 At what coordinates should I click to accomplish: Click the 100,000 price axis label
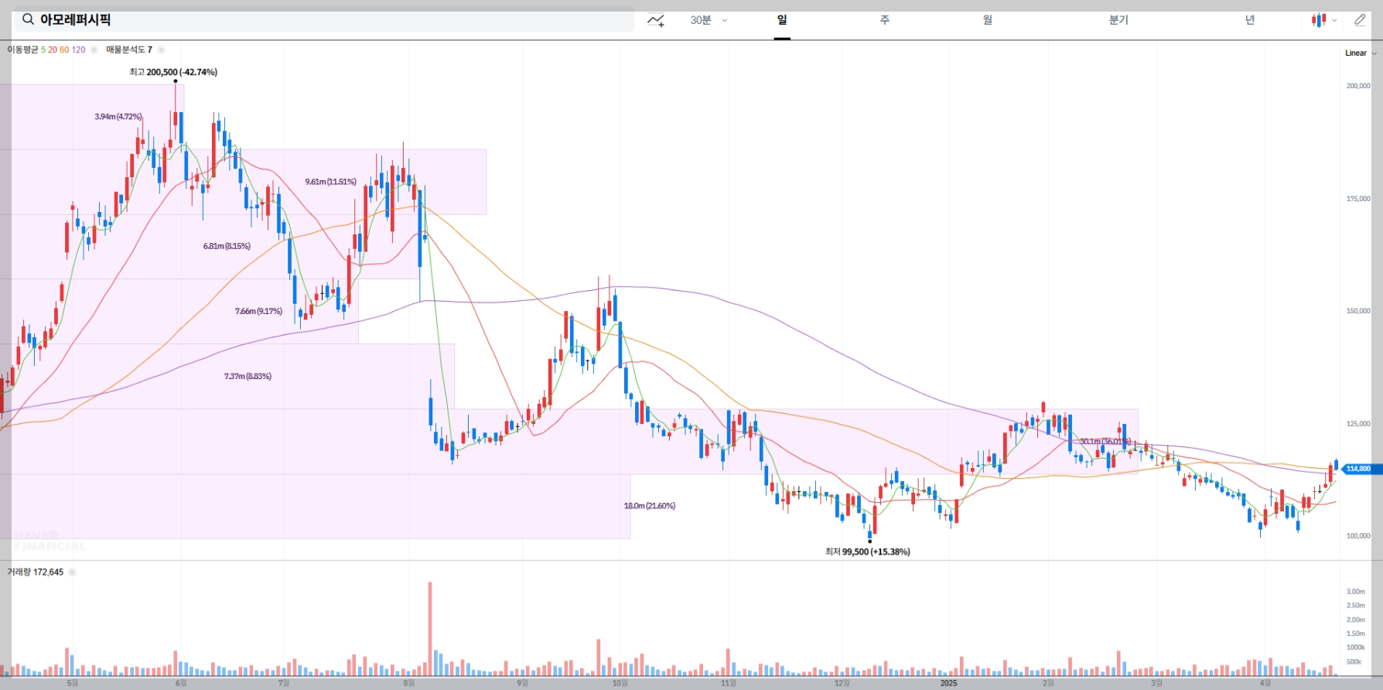coord(1358,536)
